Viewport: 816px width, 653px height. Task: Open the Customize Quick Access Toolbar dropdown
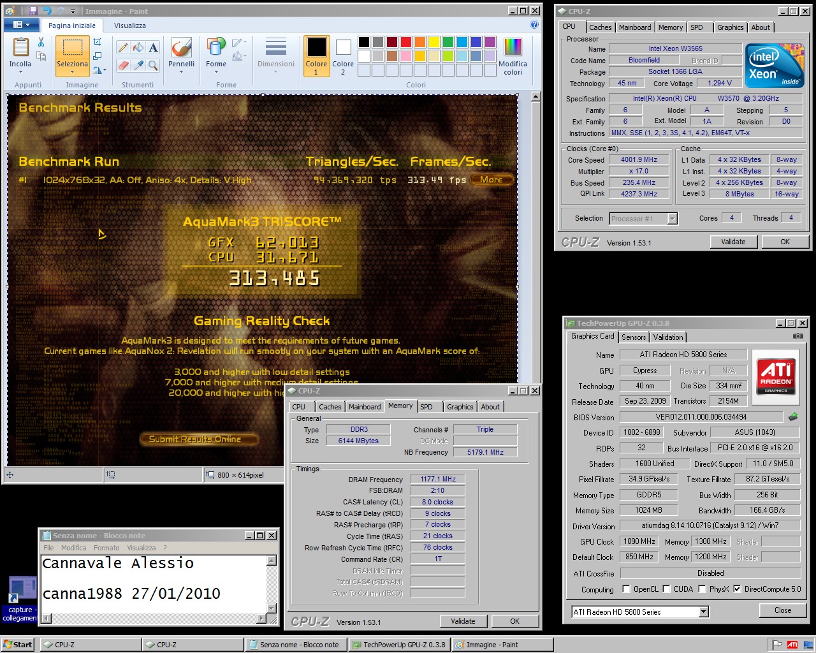point(73,11)
